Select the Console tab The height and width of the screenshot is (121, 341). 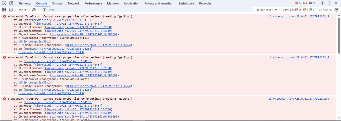(41, 3)
